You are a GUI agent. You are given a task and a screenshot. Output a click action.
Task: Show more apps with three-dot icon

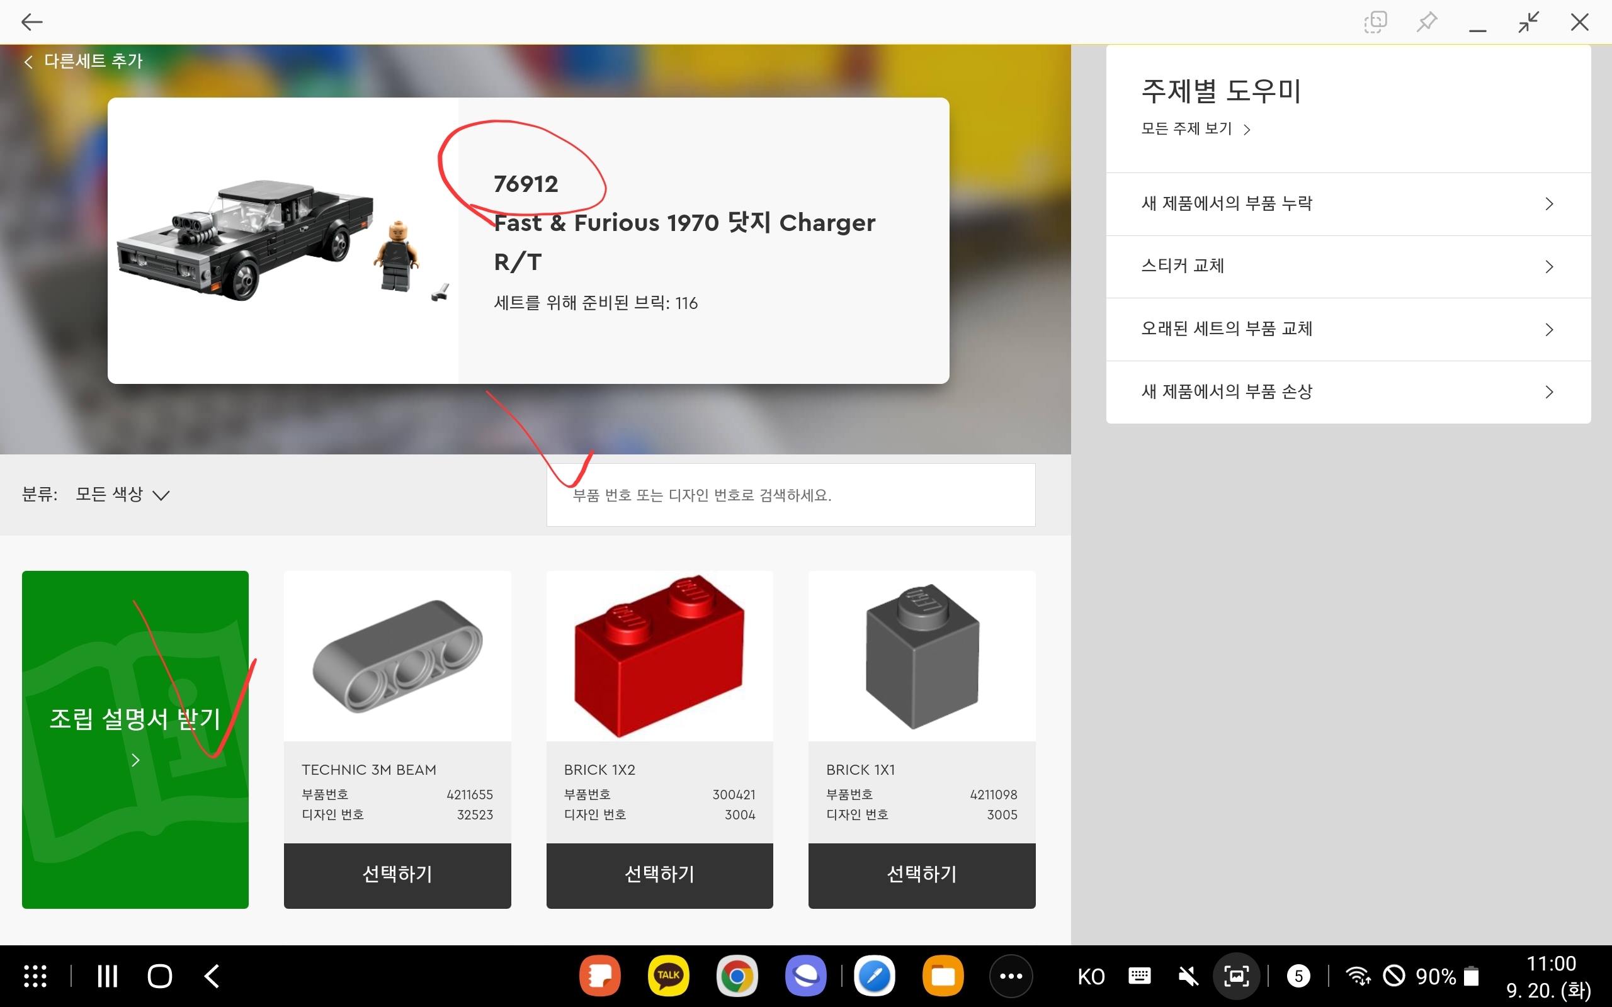click(x=1011, y=976)
